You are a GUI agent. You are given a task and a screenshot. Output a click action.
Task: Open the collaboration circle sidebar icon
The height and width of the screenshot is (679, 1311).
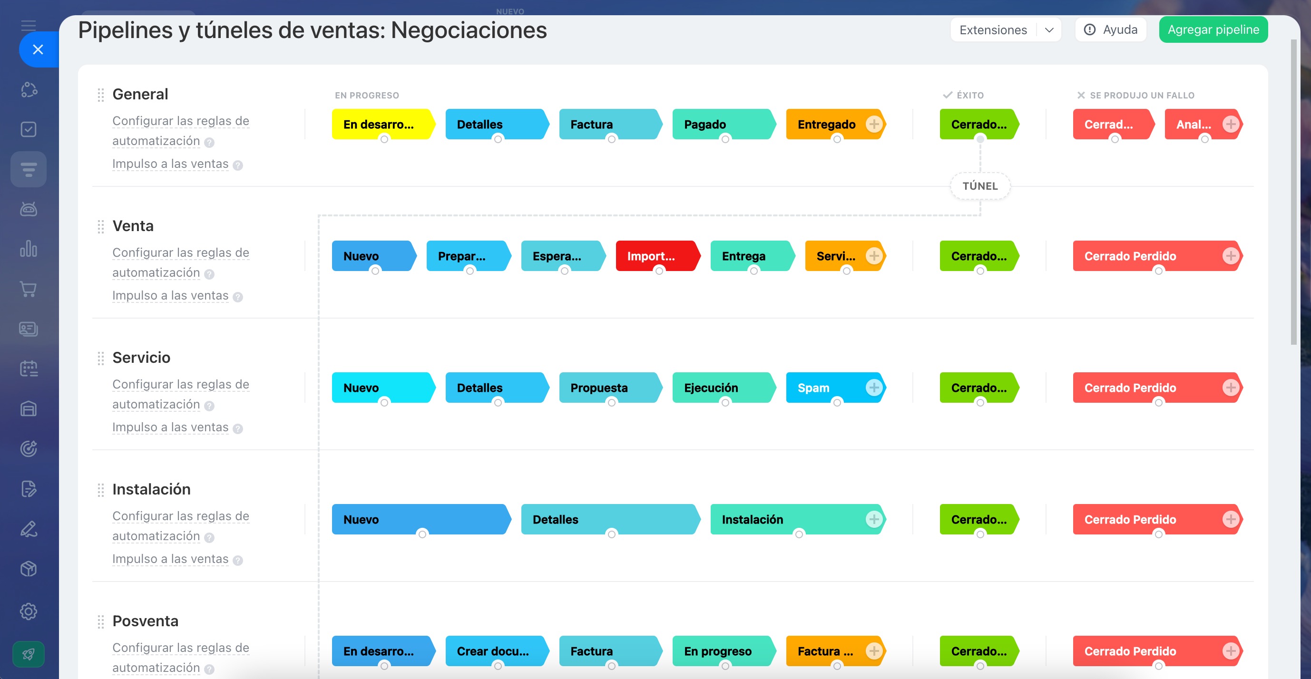click(x=29, y=89)
